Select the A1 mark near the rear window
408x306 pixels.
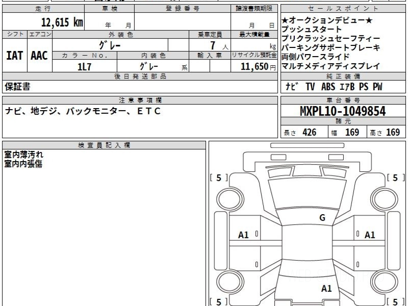click(326, 289)
